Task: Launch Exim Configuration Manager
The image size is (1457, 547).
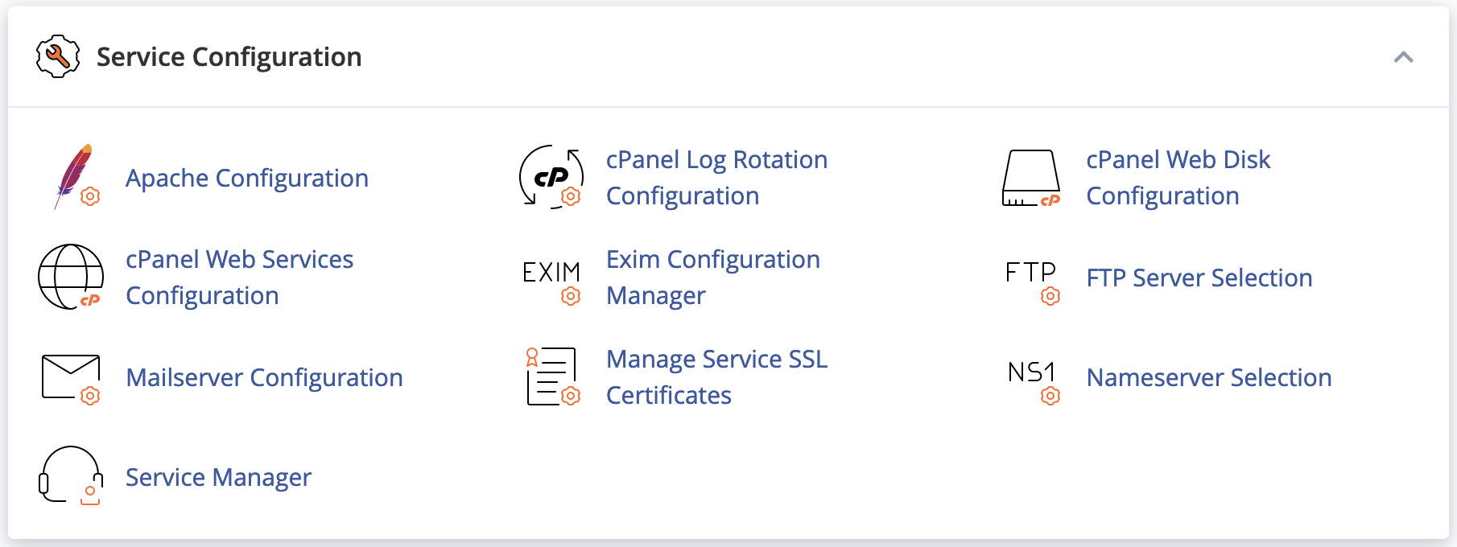Action: [712, 278]
